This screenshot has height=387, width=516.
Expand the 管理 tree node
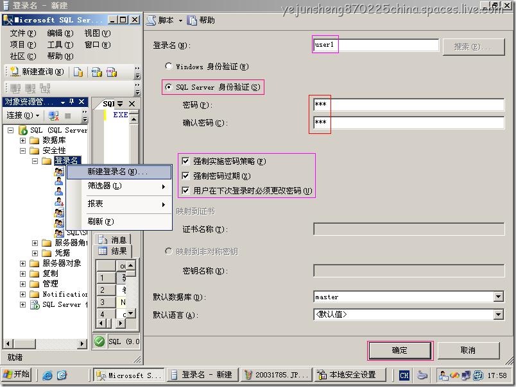[22, 284]
